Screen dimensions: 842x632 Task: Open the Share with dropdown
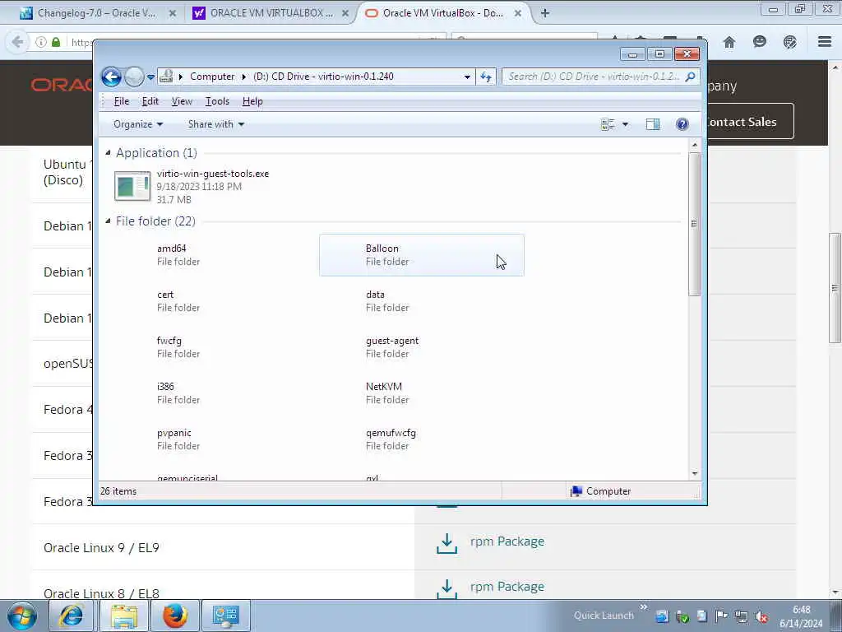pyautogui.click(x=216, y=124)
